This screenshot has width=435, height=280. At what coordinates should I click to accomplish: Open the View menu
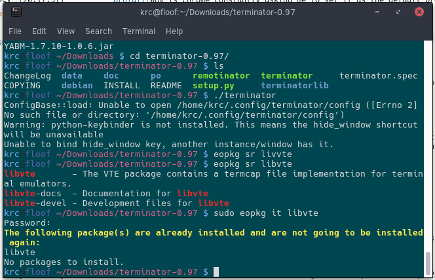coord(66,31)
